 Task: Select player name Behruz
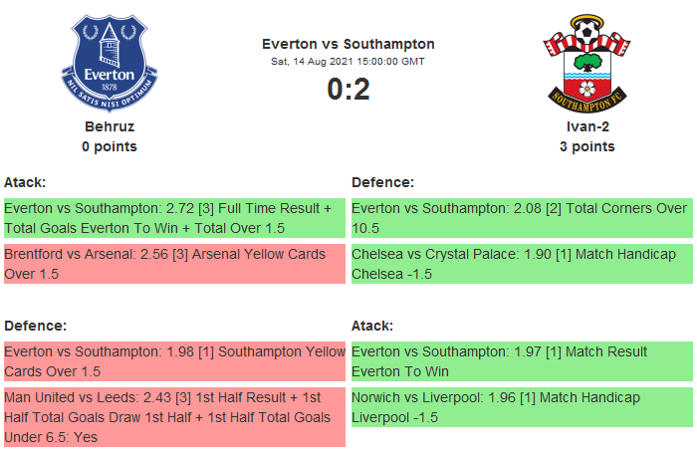(x=110, y=126)
